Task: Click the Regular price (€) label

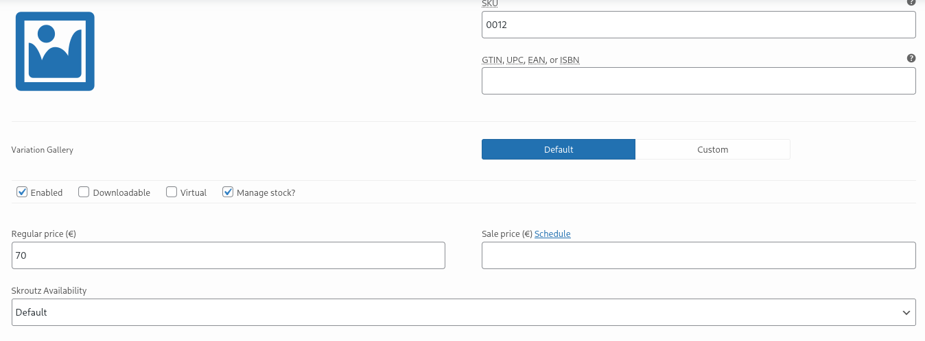Action: [44, 233]
